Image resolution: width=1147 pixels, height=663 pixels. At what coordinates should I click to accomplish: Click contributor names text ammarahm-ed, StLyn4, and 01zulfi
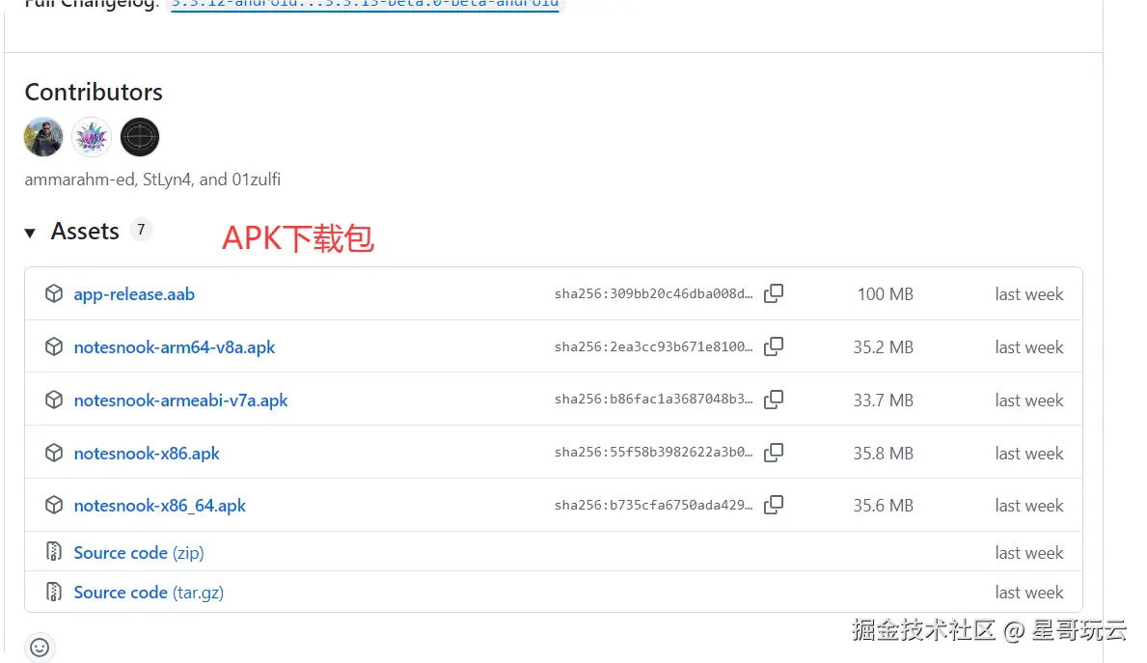pos(152,180)
